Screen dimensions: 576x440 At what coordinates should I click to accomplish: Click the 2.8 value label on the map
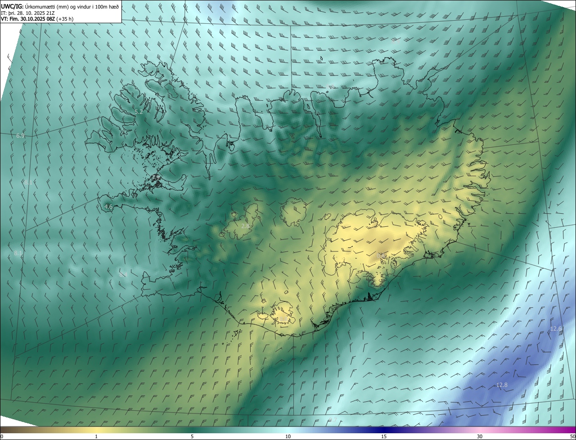coord(245,226)
